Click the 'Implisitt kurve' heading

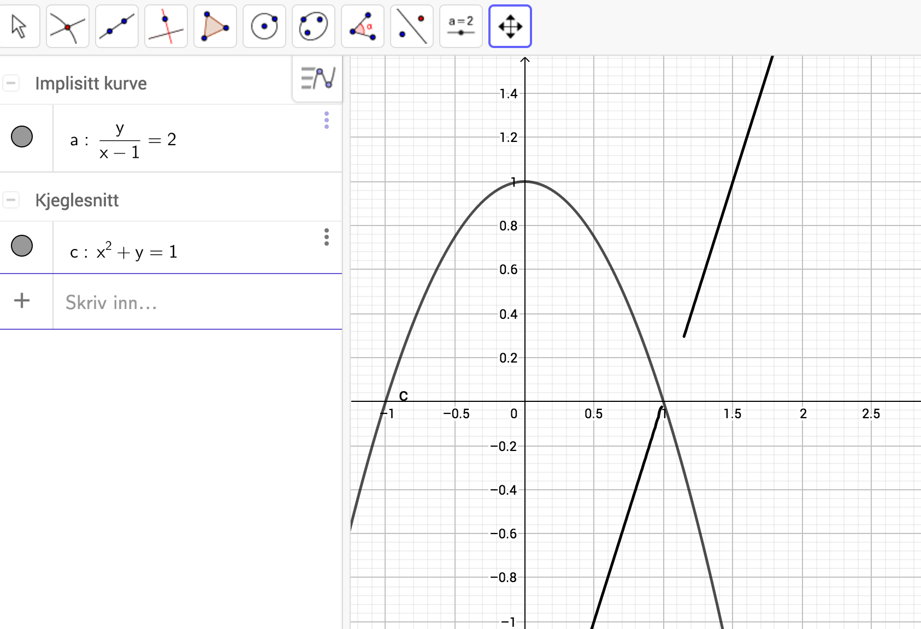(x=91, y=84)
